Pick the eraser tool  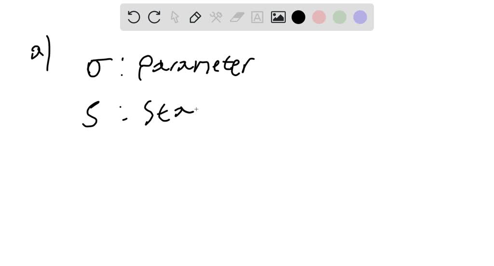click(x=237, y=17)
